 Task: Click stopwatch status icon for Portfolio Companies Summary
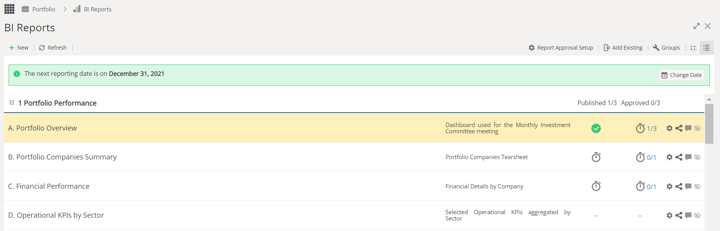tap(596, 157)
